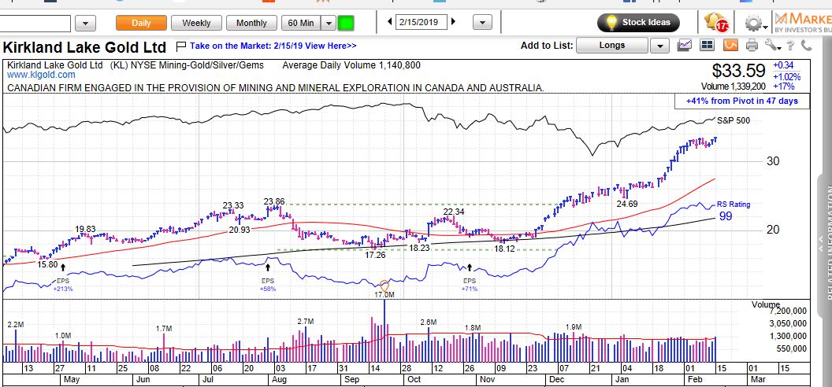Expand the 60 Min interval dropdown arrow
This screenshot has height=387, width=832.
(329, 24)
